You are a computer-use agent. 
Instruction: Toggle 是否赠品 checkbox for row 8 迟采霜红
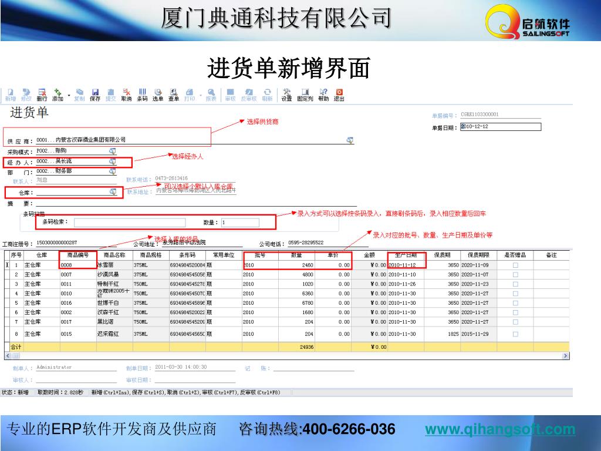coord(515,334)
